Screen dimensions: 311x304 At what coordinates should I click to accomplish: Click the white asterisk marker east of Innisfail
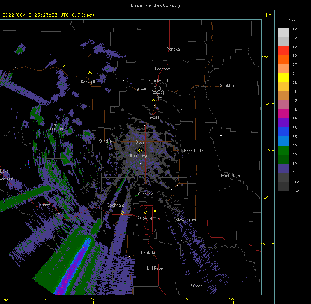181,110
